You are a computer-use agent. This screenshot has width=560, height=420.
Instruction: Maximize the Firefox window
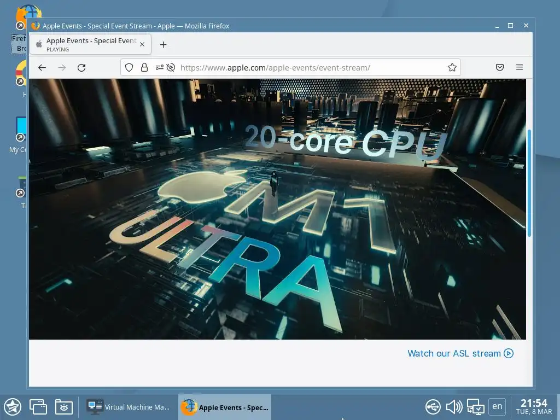click(510, 26)
